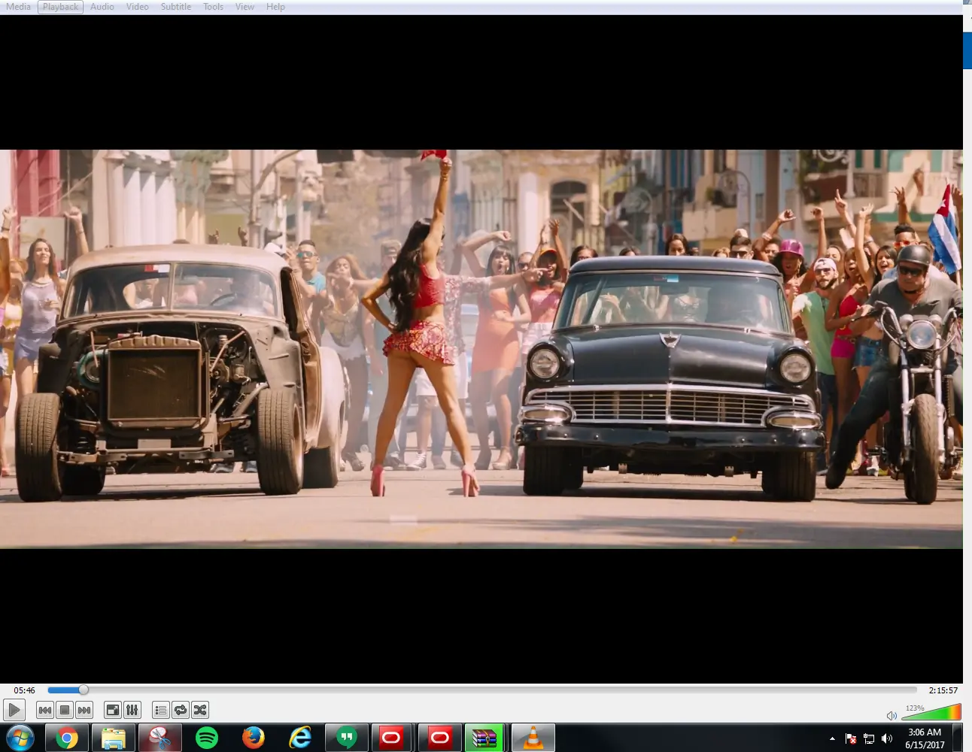Toggle loop repeat mode
This screenshot has width=972, height=752.
coord(181,710)
